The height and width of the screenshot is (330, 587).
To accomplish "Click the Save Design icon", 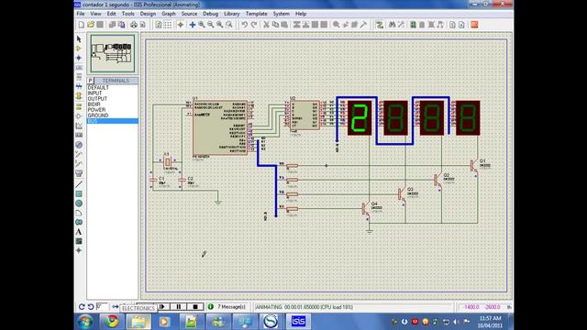I will coord(100,25).
